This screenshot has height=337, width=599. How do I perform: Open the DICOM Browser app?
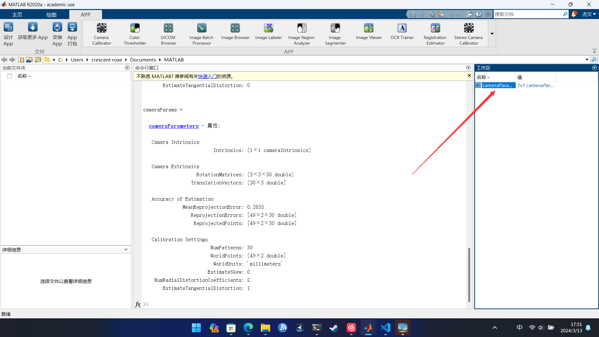pos(168,34)
